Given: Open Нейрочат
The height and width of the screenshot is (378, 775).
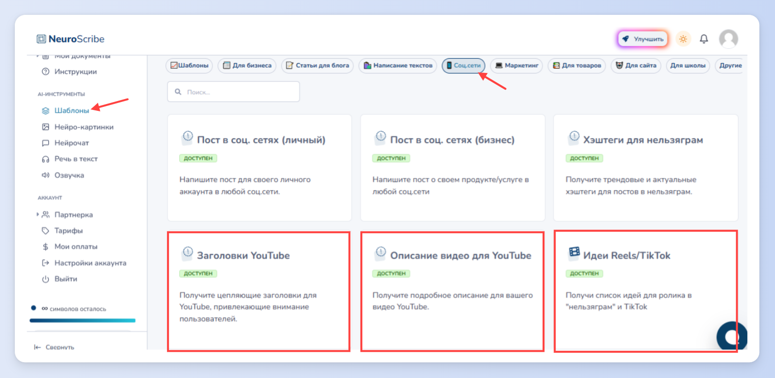Looking at the screenshot, I should 72,143.
